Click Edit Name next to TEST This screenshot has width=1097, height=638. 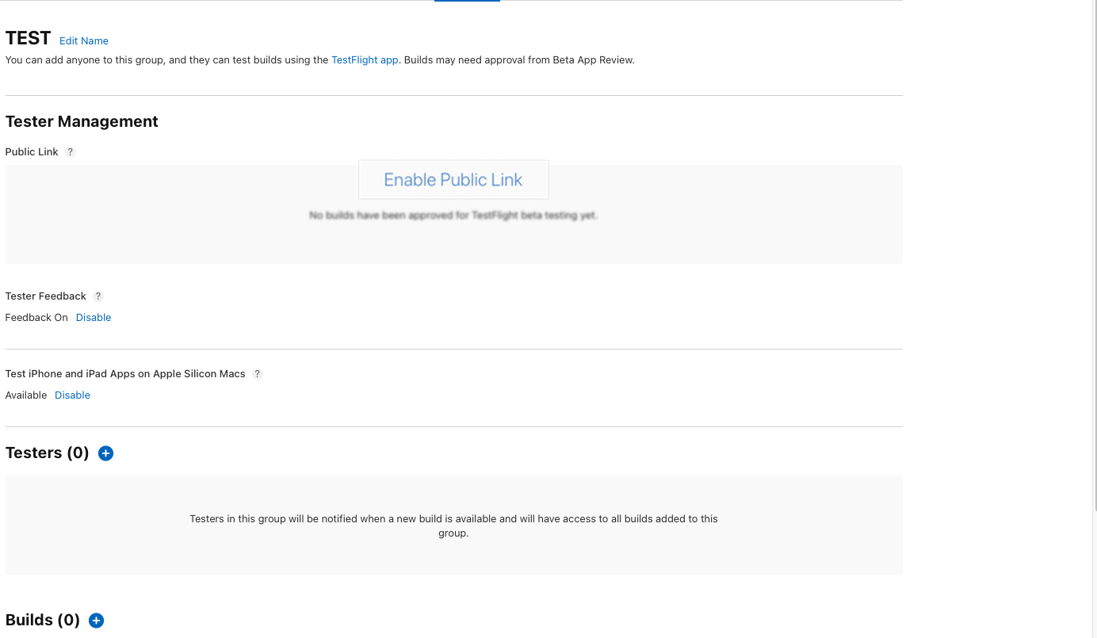click(84, 40)
